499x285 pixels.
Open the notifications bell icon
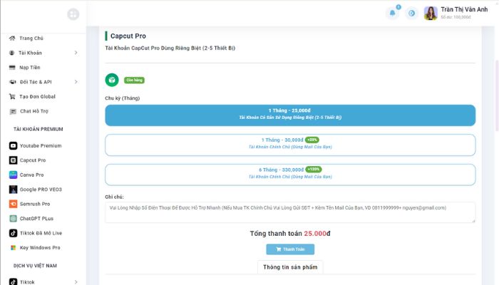(392, 13)
